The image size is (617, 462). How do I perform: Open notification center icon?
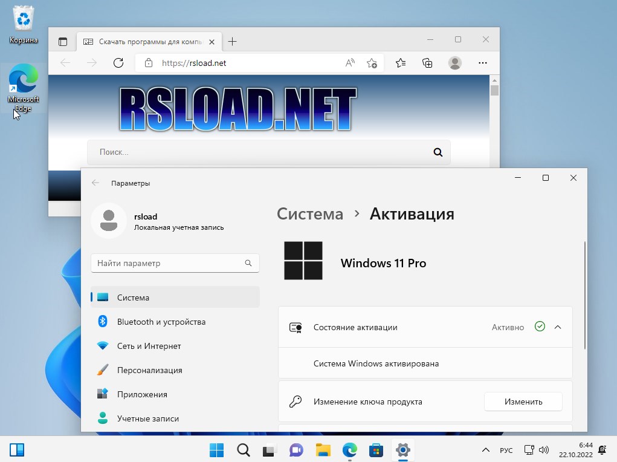point(602,450)
